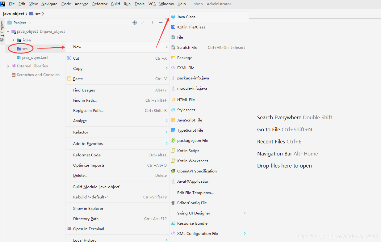Click the JavaFXApplication icon
Screen dimensions: 381x242
click(173, 181)
